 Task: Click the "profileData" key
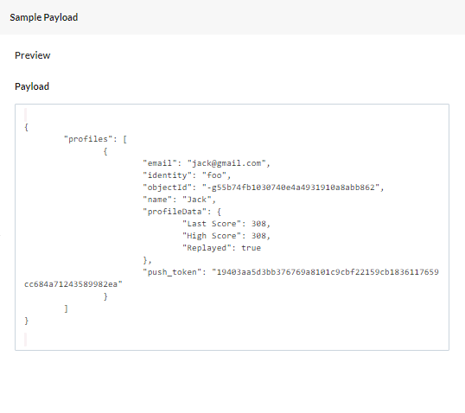175,212
